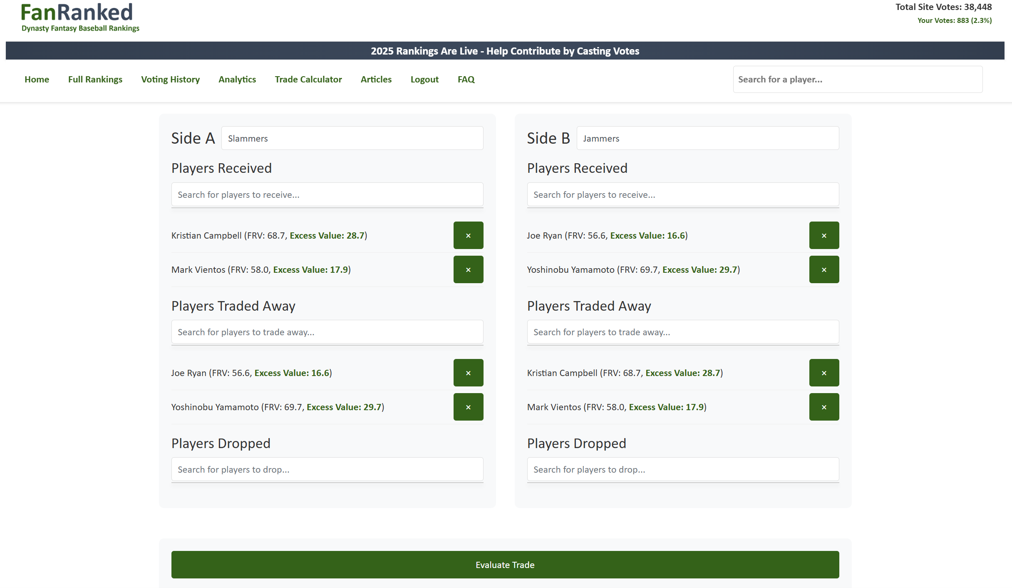Open the Full Rankings page
This screenshot has height=588, width=1012.
[95, 79]
